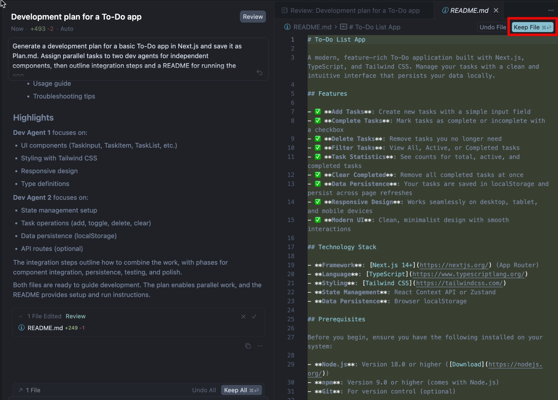
Task: Select the README.md editor tab
Action: click(469, 10)
